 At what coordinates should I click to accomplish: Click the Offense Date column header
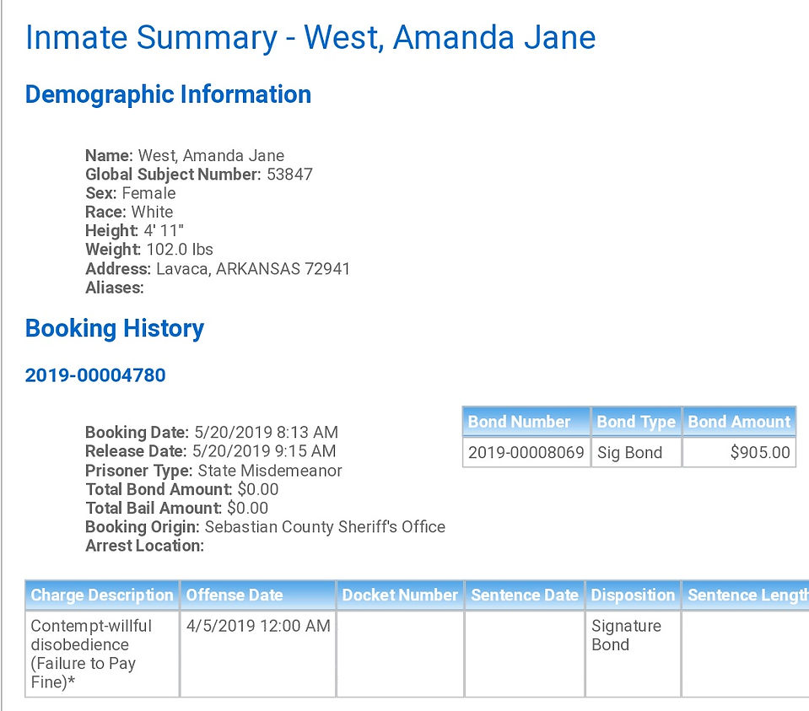pos(258,595)
